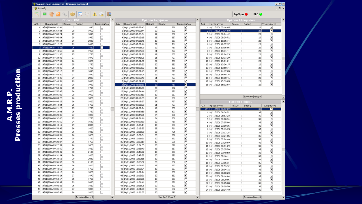362x204 pixels.
Task: Click the hand stop icon
Action: click(x=51, y=14)
